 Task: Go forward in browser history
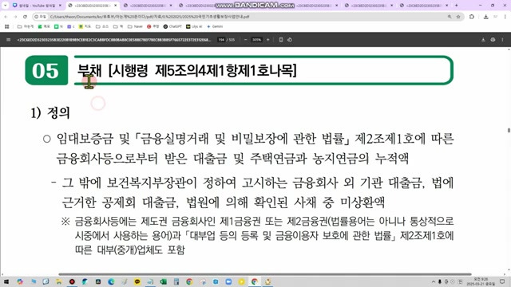(x=15, y=17)
